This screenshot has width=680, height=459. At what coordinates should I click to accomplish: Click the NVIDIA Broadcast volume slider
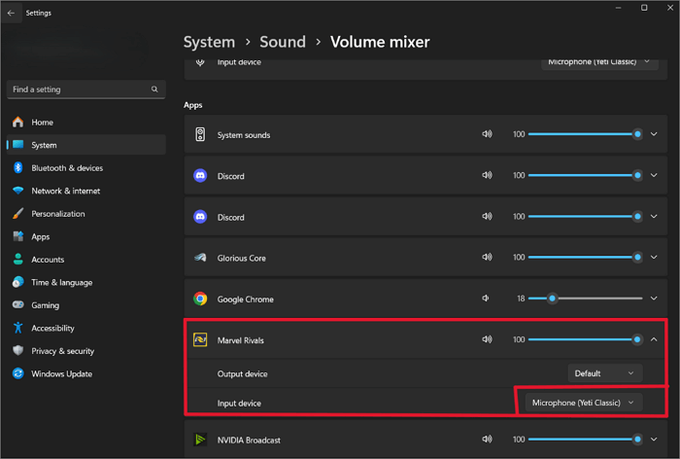coord(585,439)
